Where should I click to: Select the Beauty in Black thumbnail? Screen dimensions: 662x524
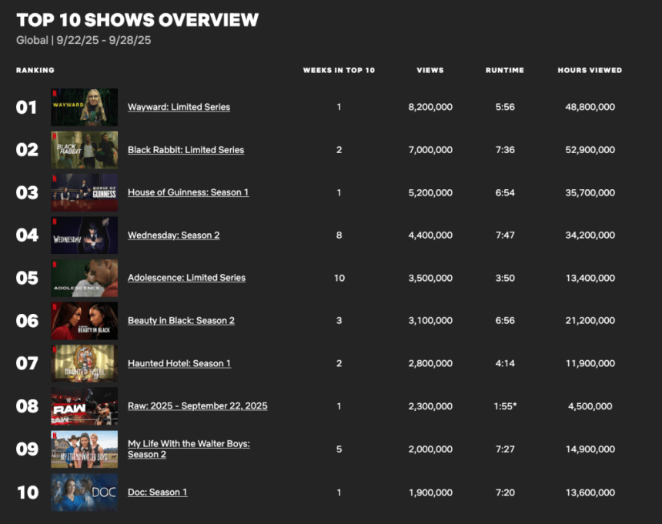[84, 320]
